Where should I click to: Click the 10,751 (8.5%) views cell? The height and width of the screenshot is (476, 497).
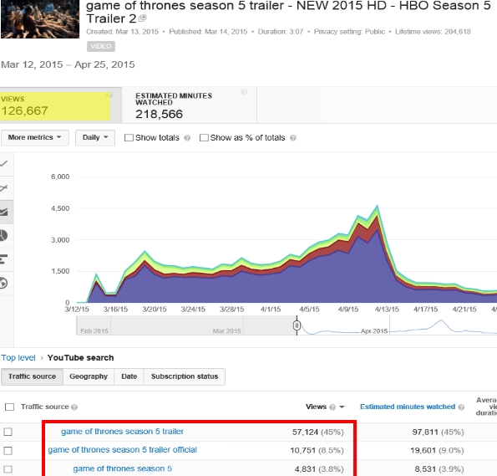click(317, 451)
